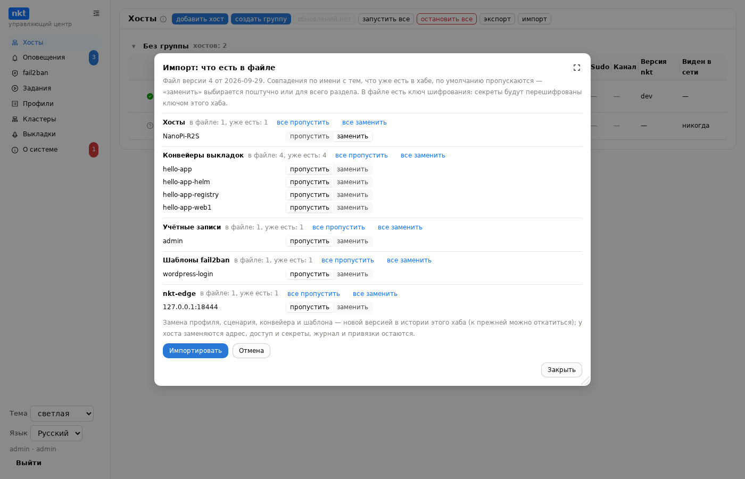Set NanoPi-R2S to пропустить
The width and height of the screenshot is (745, 479).
tap(310, 136)
